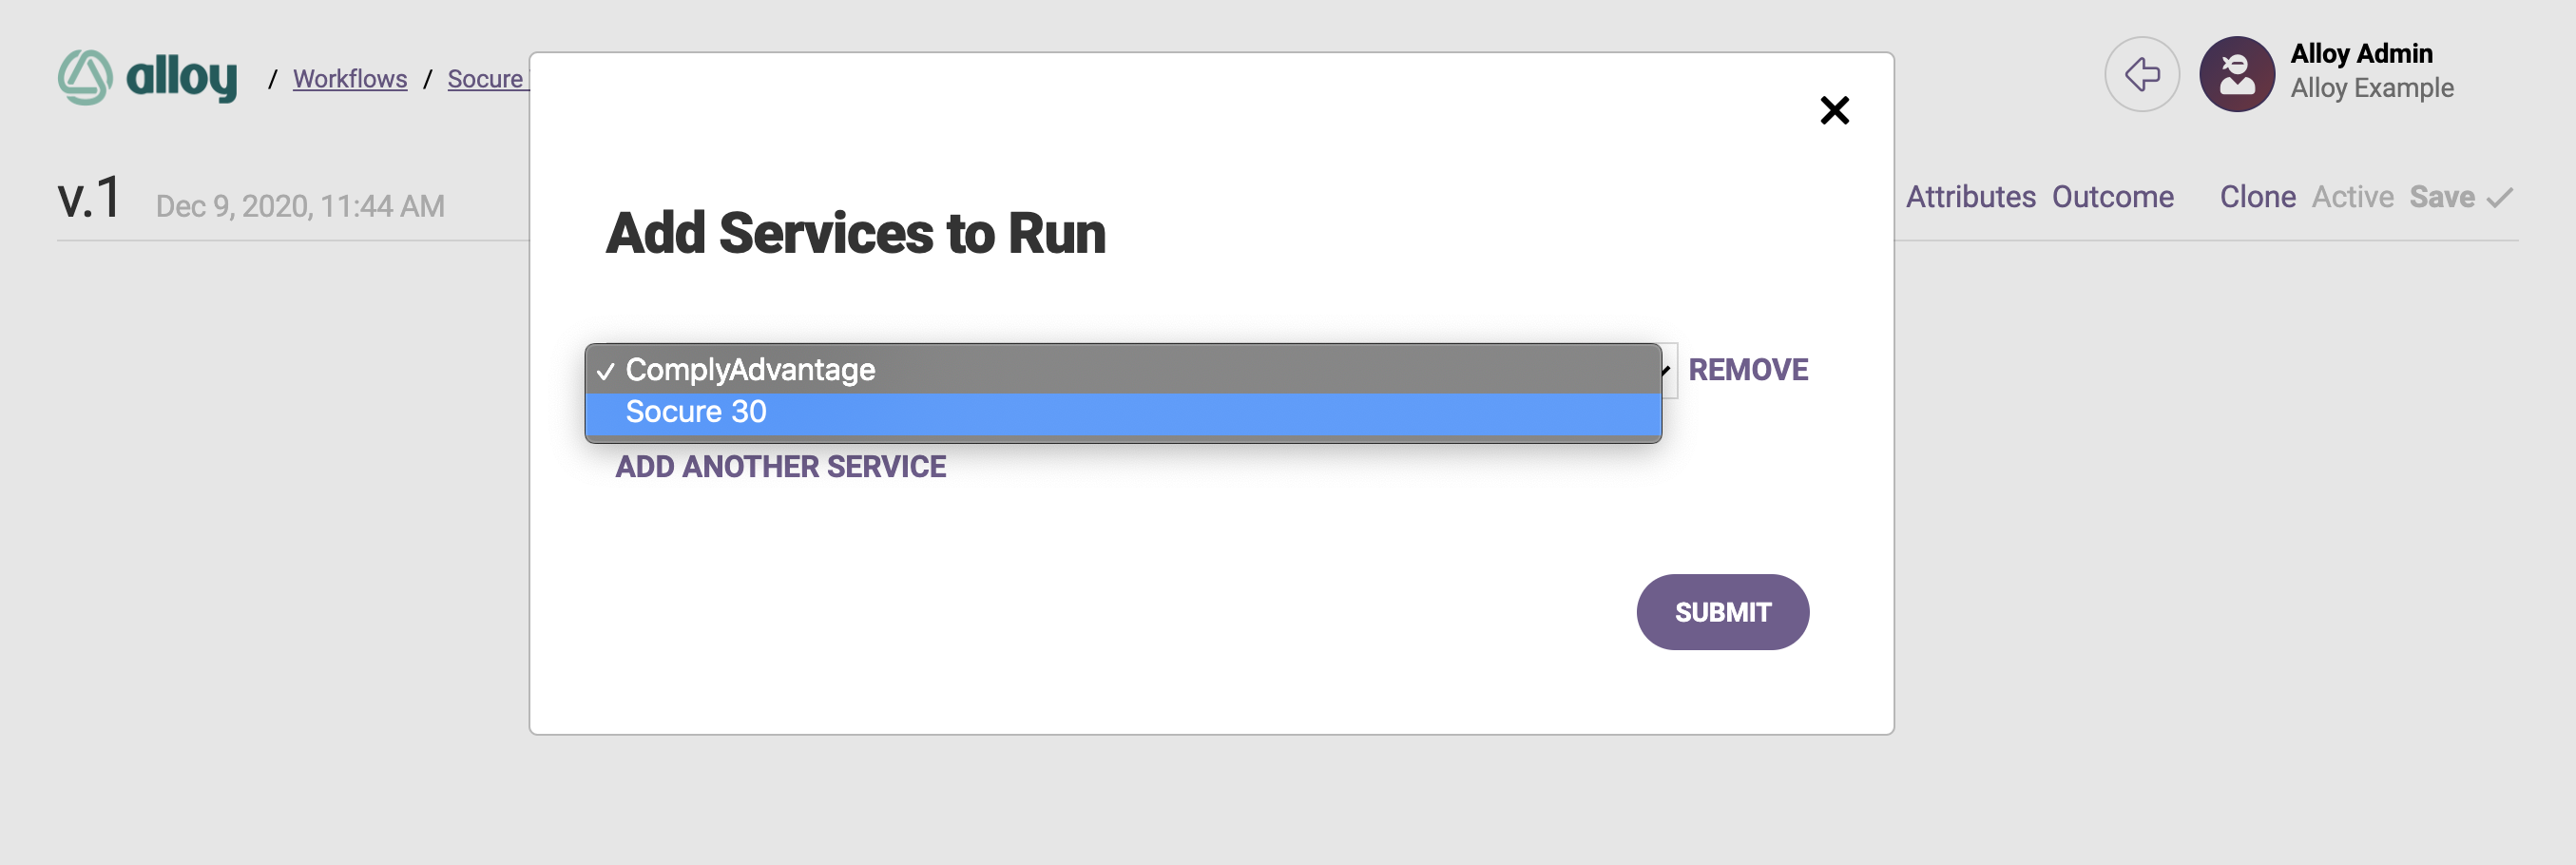Submit the selected services
This screenshot has width=2576, height=865.
point(1722,612)
